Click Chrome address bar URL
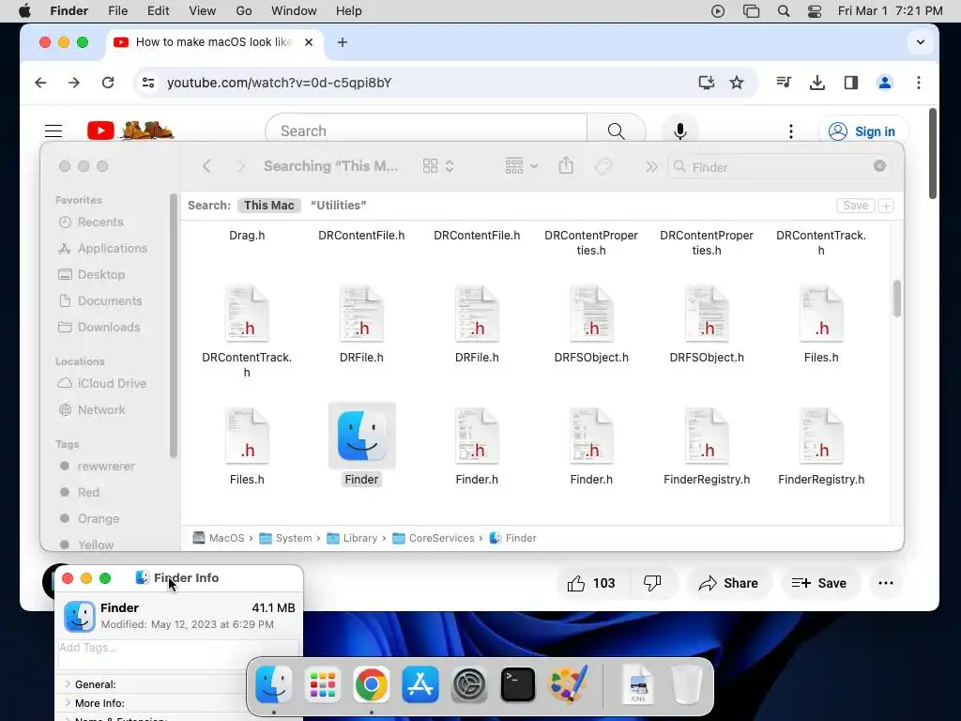 279,83
